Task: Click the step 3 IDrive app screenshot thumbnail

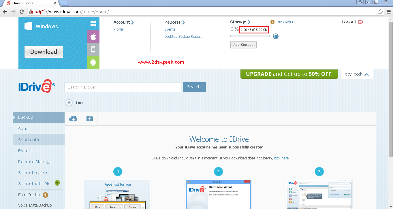Action: pyautogui.click(x=319, y=194)
